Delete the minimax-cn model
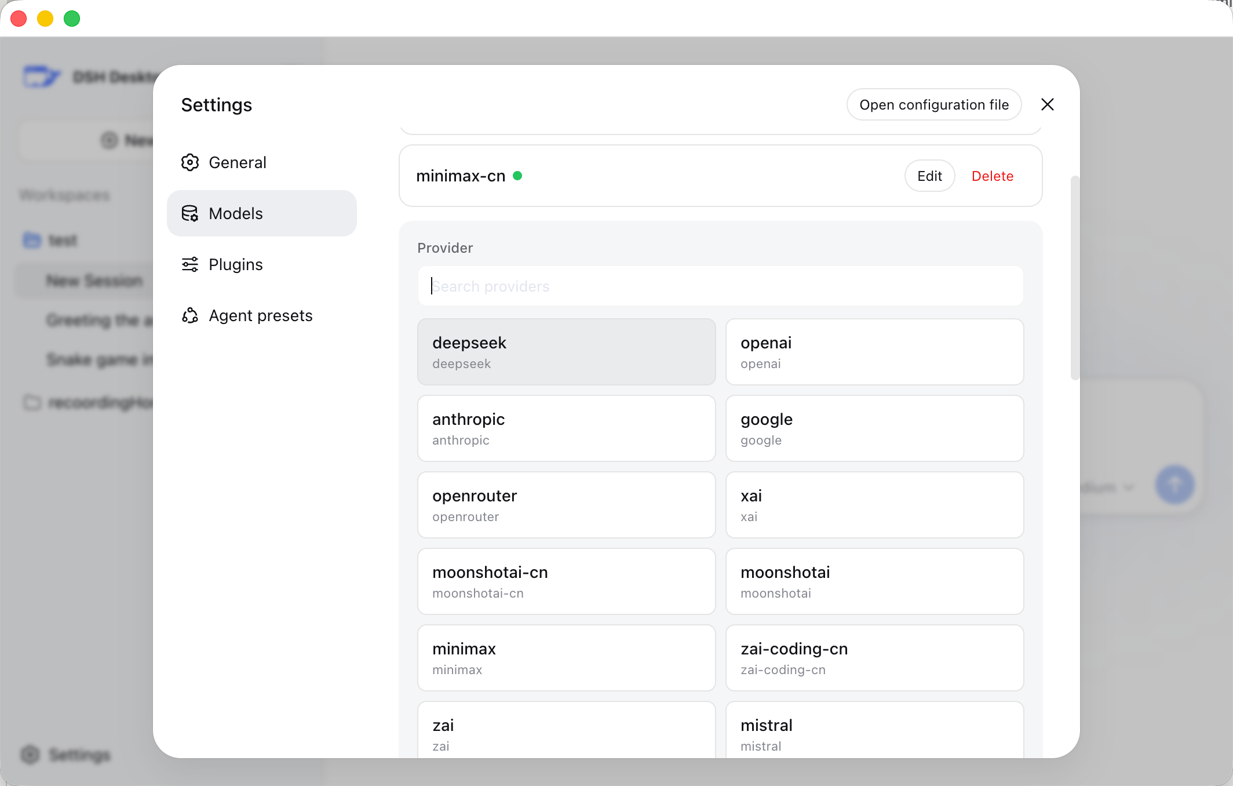The image size is (1233, 786). (993, 176)
